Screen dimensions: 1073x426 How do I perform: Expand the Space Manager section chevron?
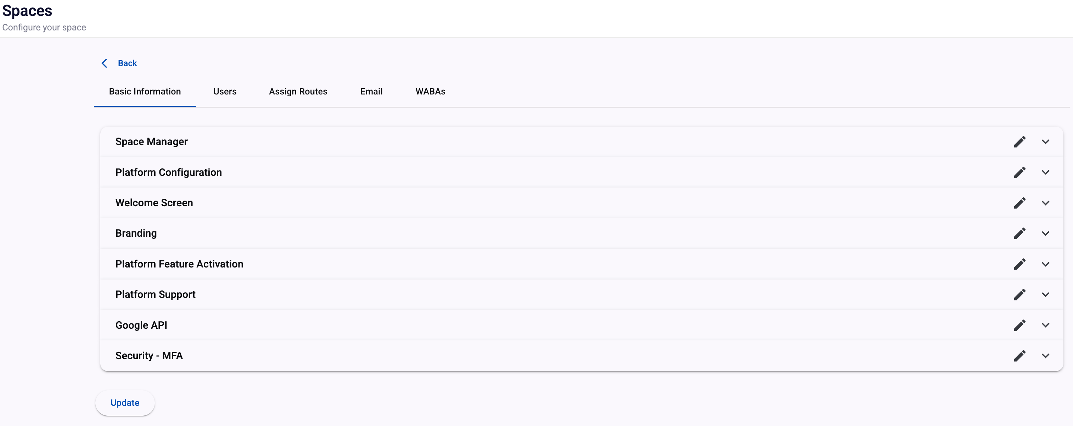[1045, 142]
